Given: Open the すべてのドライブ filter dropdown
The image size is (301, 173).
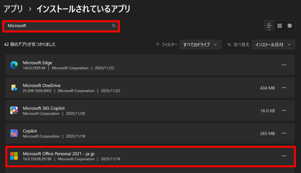Looking at the screenshot, I should (200, 45).
